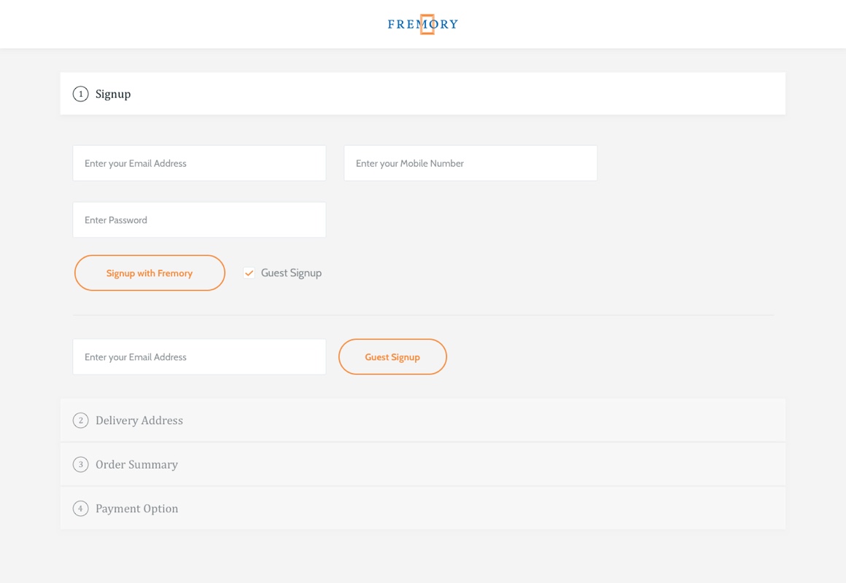Select the Enter Password input field
The image size is (846, 583).
199,220
